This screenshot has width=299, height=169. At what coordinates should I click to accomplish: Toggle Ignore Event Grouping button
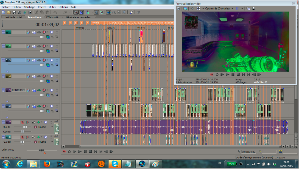[x=102, y=12]
